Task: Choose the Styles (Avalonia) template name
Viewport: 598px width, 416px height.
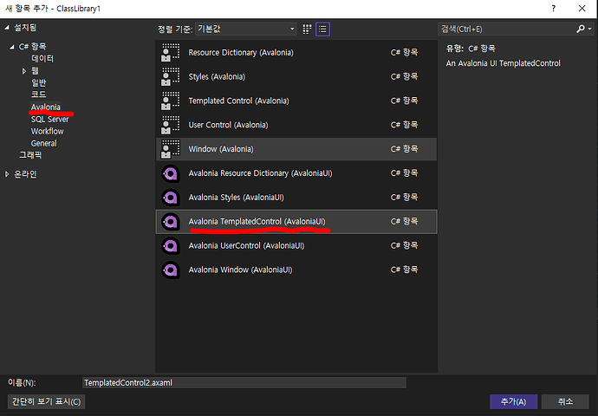Action: [x=217, y=76]
